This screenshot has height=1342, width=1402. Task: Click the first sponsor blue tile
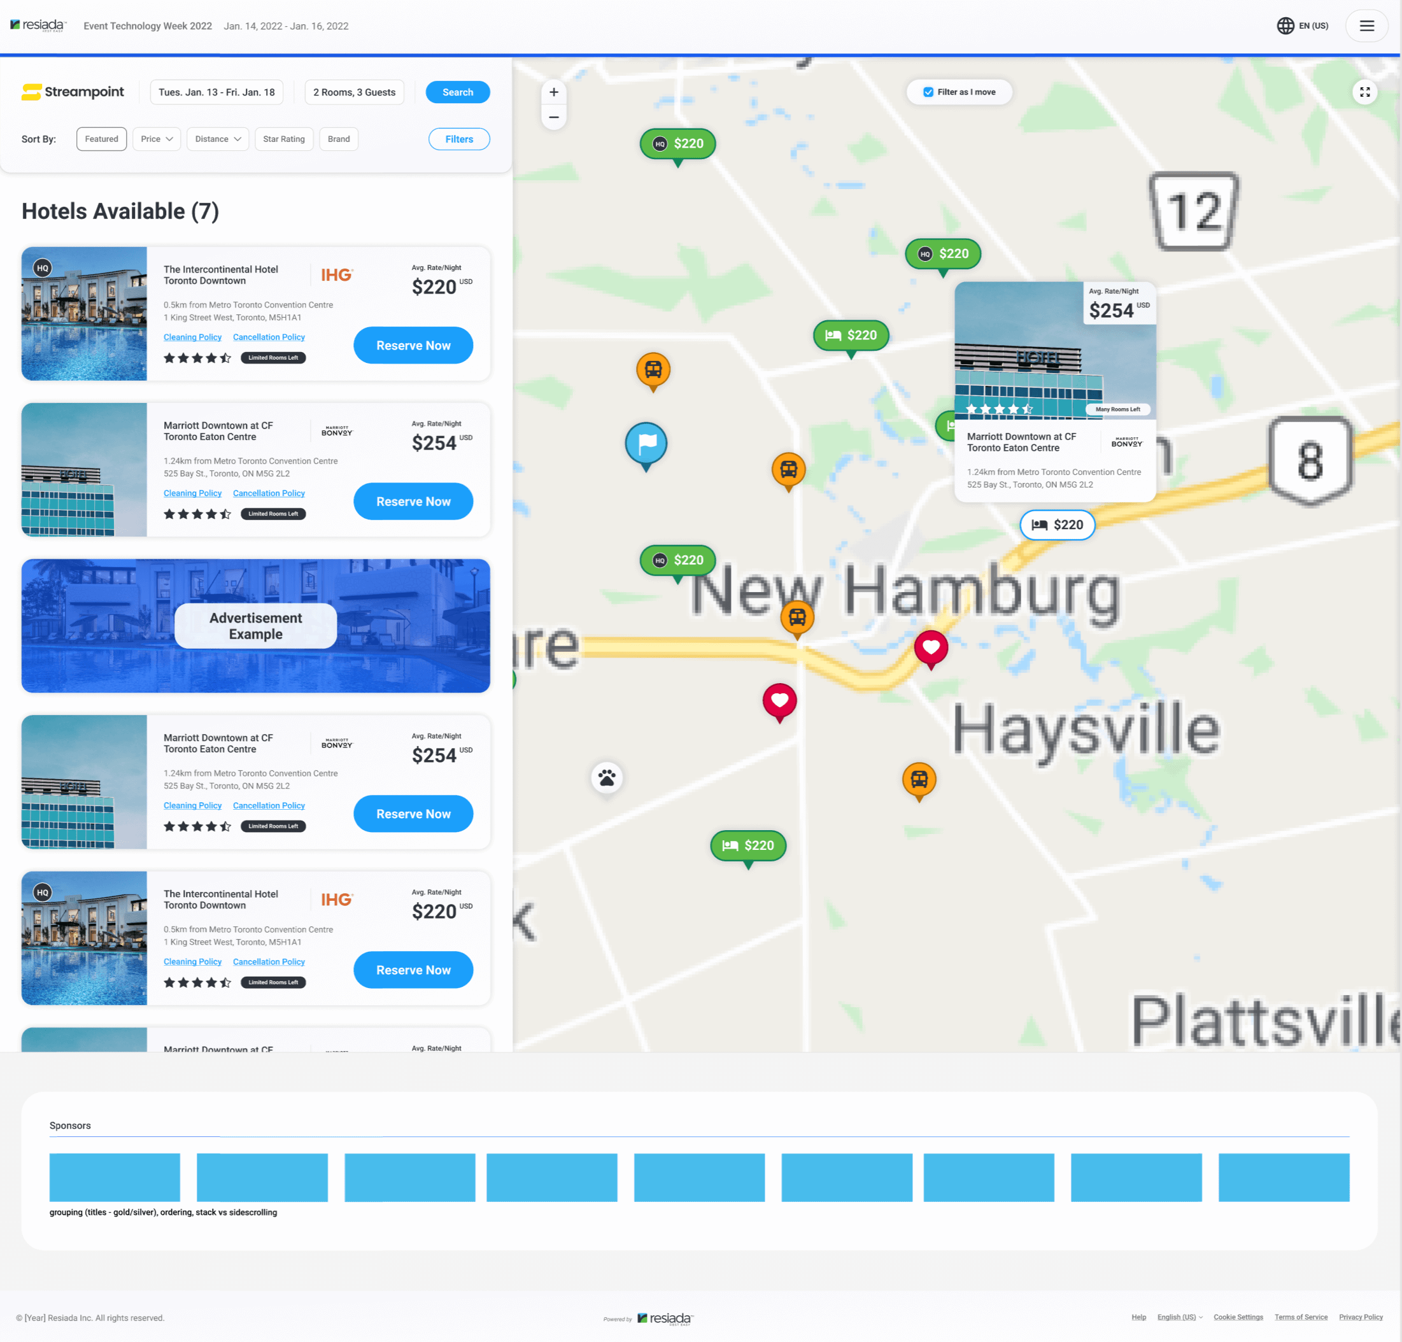click(115, 1176)
